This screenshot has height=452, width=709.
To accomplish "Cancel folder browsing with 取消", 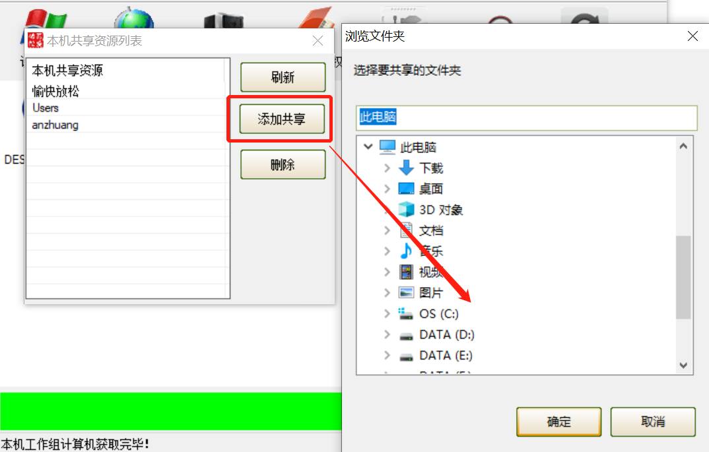I will point(653,422).
